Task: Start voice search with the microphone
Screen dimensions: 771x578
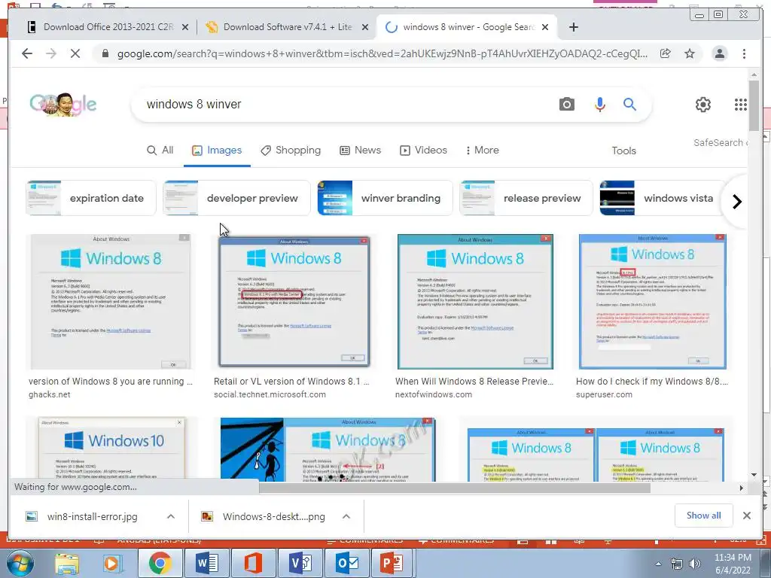Action: click(x=600, y=104)
